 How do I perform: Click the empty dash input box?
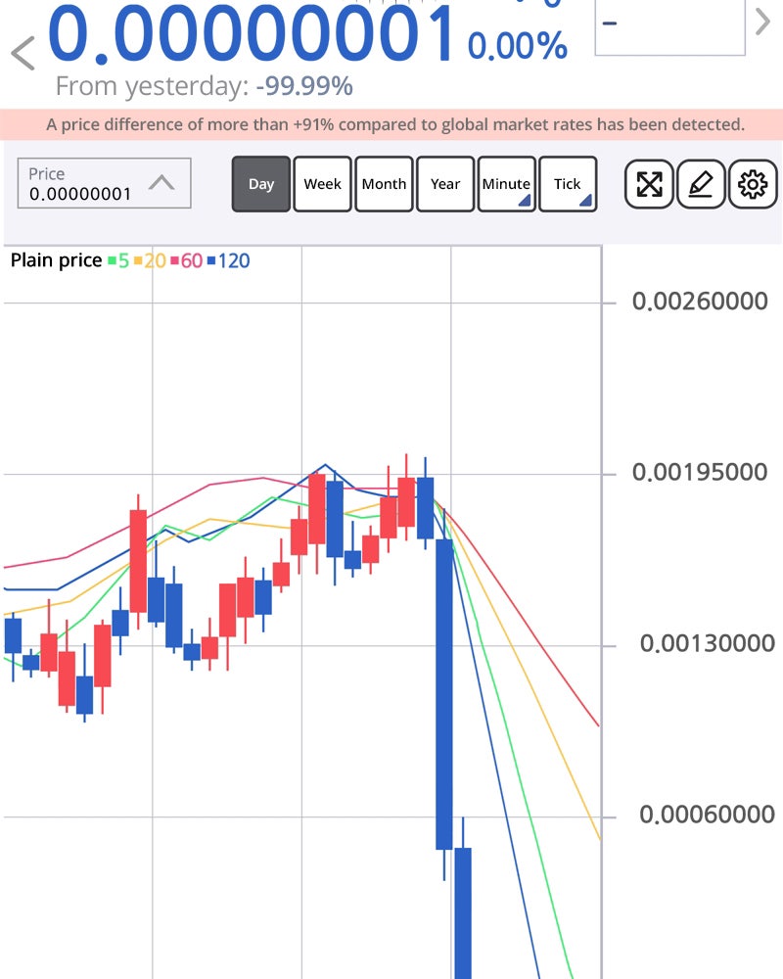click(669, 27)
